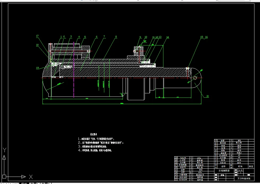Pick part callout number 3

[x=71, y=36]
